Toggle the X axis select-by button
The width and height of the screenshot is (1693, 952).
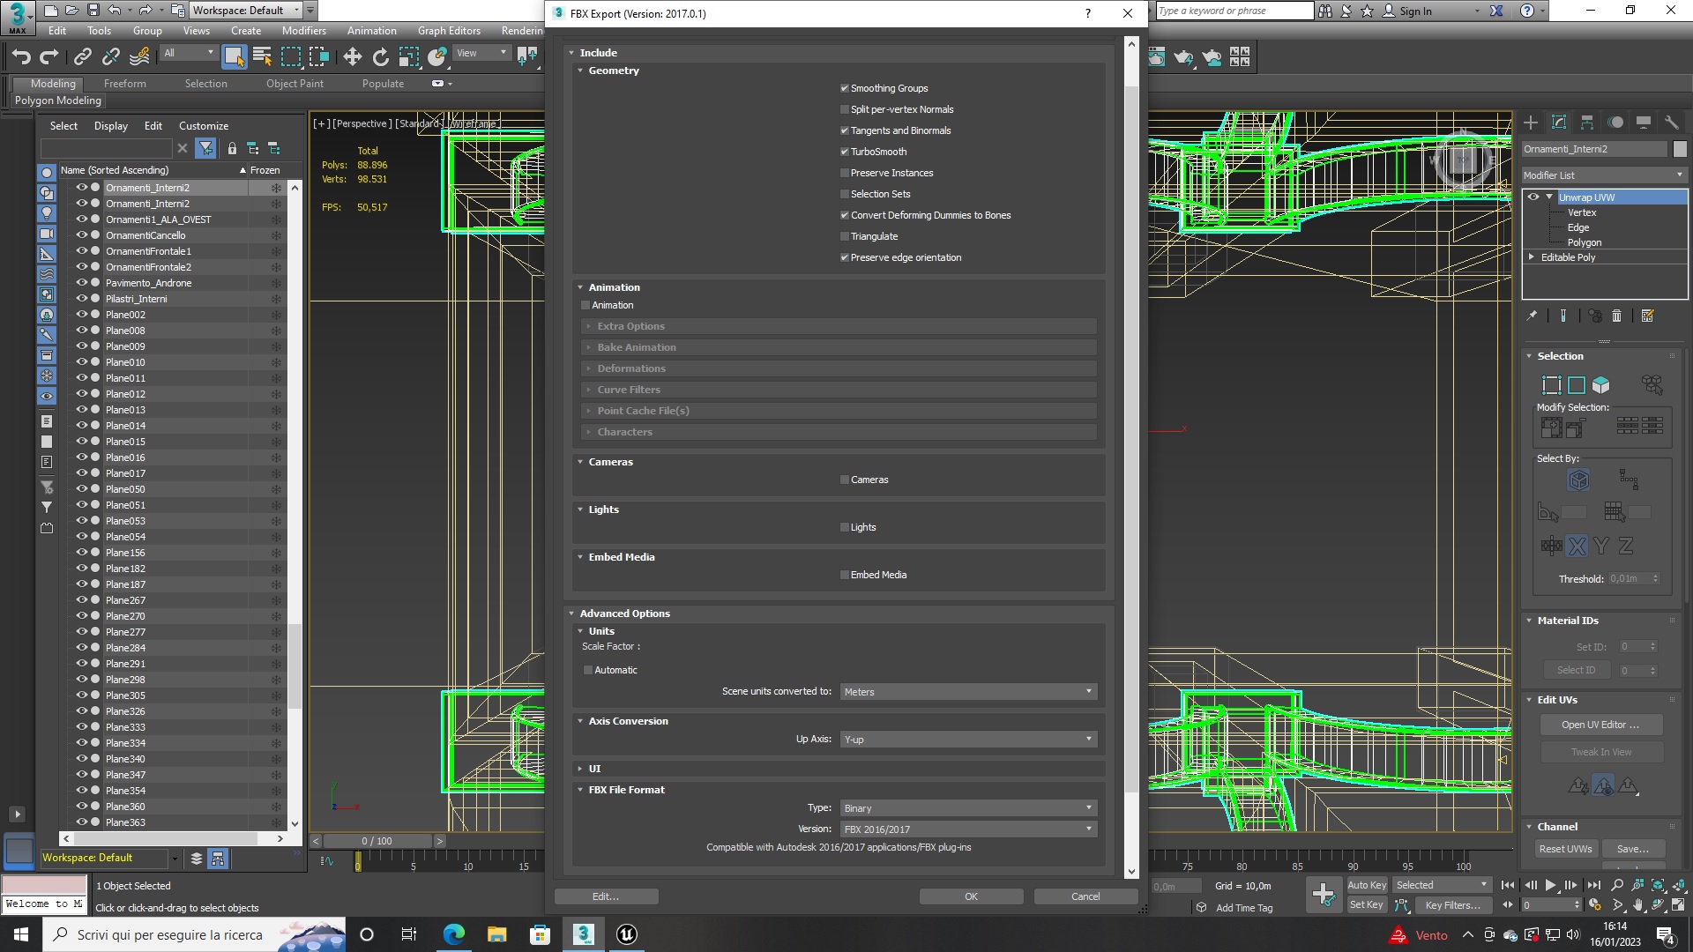(x=1577, y=547)
